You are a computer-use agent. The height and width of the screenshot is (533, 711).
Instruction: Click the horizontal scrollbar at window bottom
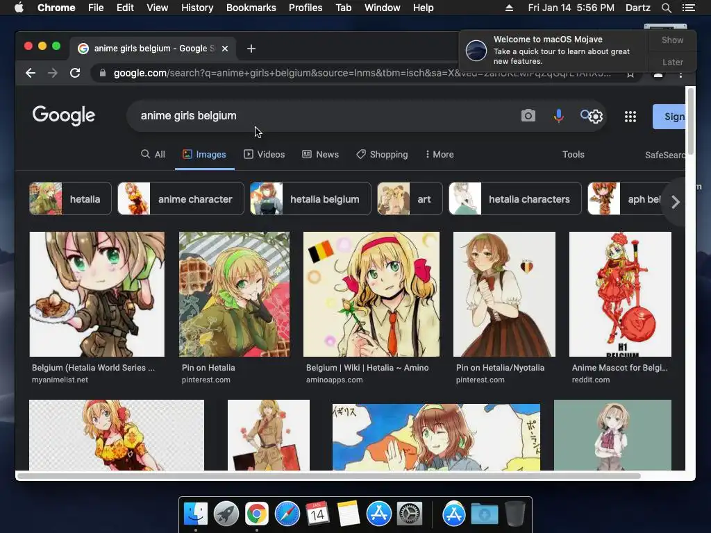(328, 476)
